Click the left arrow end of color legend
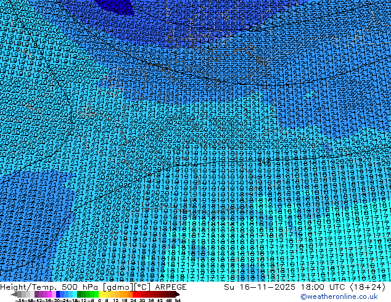The image size is (391, 302). point(14,294)
